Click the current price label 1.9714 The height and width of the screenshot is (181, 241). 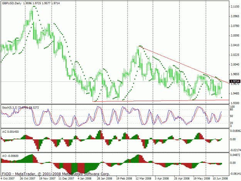coord(235,81)
